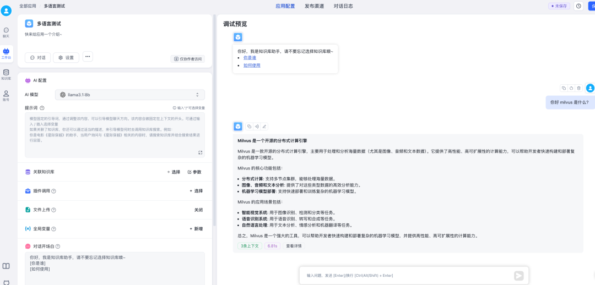Click the 你是谁 suggested question link
Screen dimensions: 595x285
click(250, 58)
